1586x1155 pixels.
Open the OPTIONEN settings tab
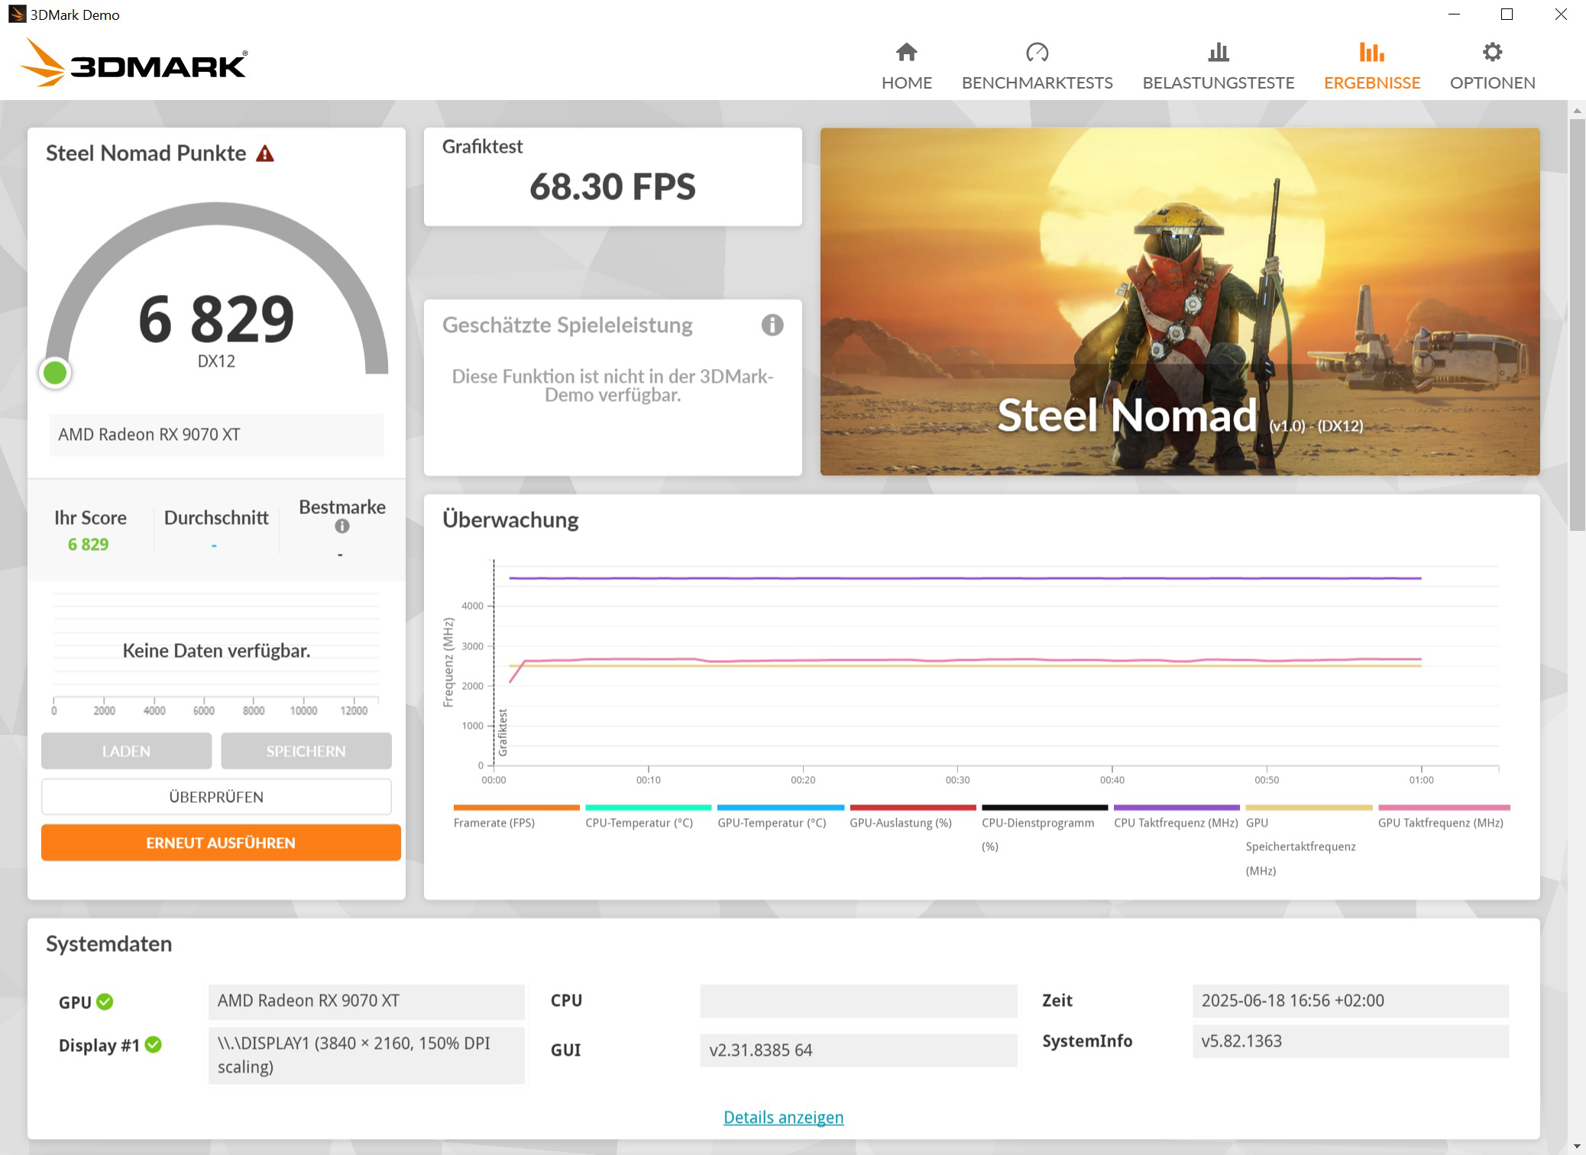(x=1492, y=66)
